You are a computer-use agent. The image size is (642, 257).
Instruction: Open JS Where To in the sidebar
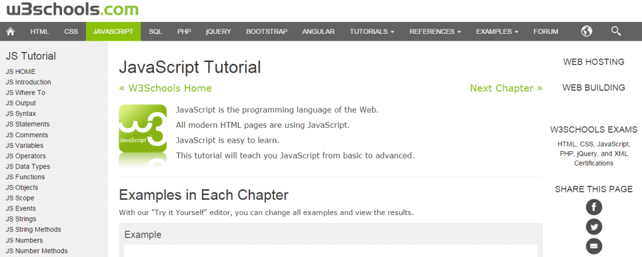pos(25,93)
